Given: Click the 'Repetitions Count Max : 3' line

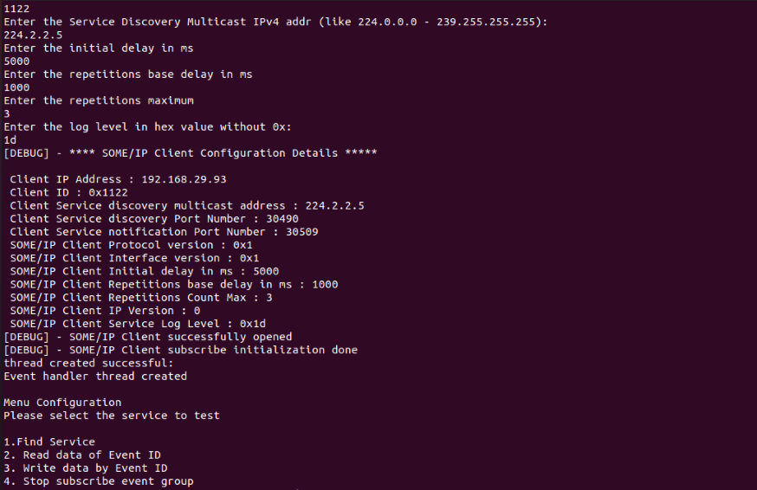Looking at the screenshot, I should (x=141, y=298).
